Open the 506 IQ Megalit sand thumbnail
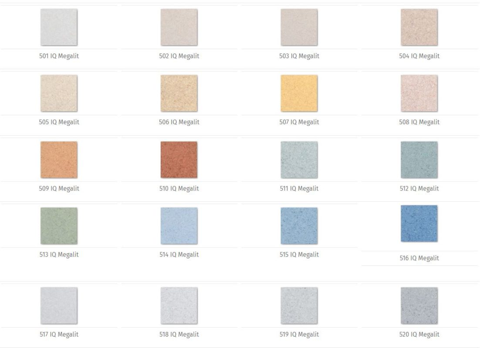The image size is (480, 348). pos(179,94)
